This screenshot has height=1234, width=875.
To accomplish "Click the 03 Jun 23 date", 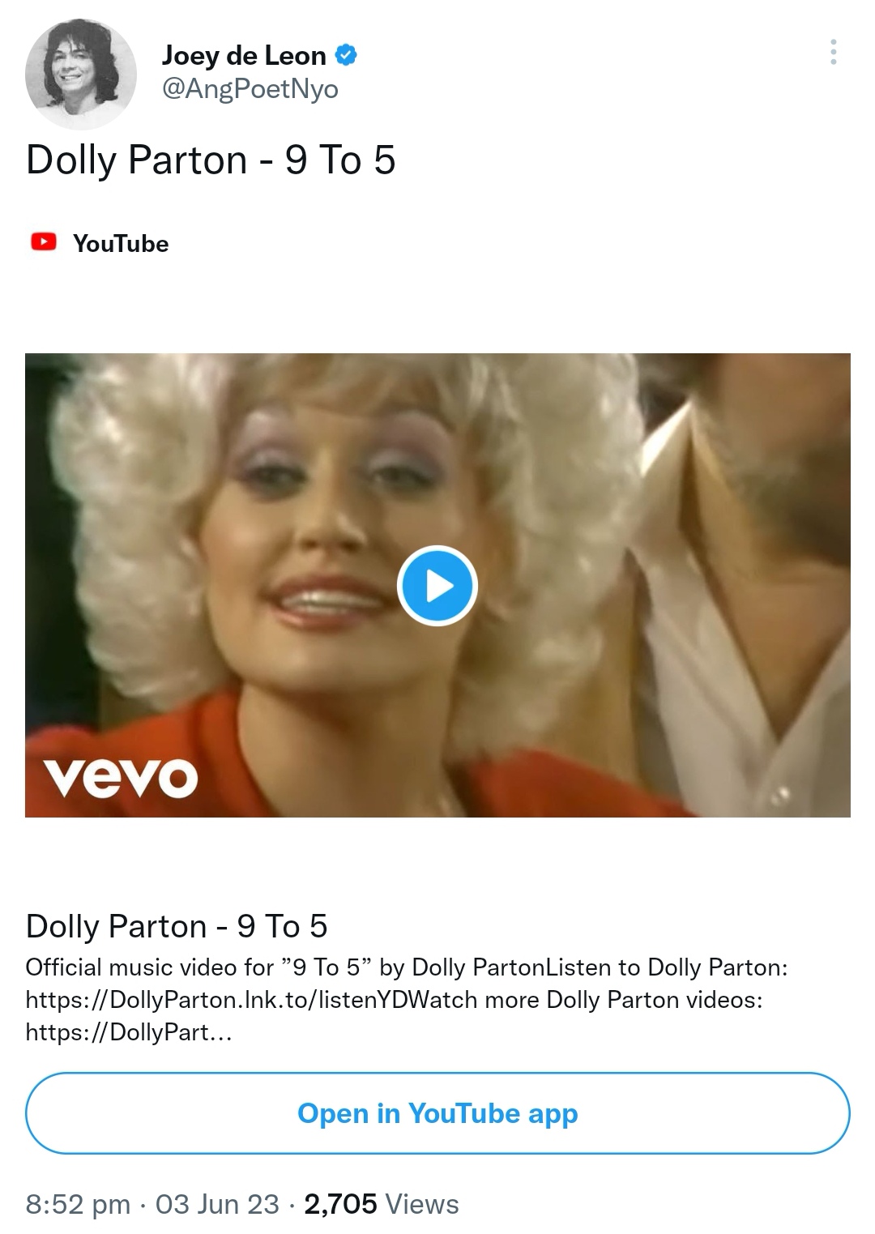I will (x=217, y=1204).
